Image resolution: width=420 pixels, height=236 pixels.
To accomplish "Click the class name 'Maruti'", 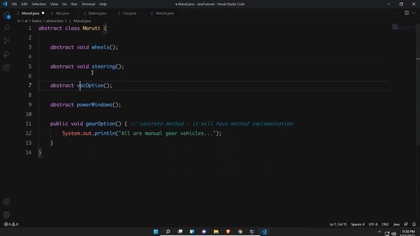I will coord(91,28).
